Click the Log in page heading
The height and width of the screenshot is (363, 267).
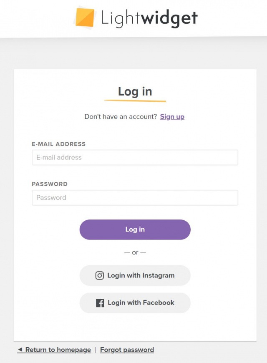coord(135,91)
